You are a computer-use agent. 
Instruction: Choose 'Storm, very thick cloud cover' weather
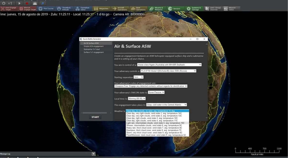coord(157,132)
